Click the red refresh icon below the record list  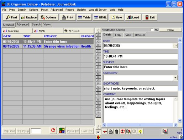[53, 130]
